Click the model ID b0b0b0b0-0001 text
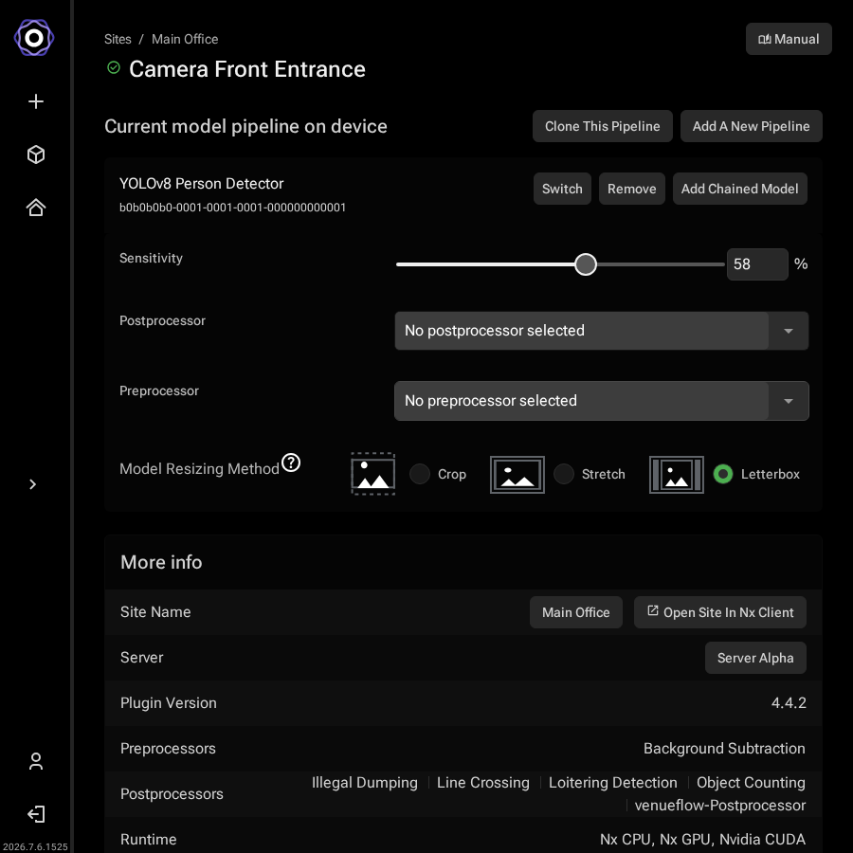This screenshot has height=853, width=853. 232,208
